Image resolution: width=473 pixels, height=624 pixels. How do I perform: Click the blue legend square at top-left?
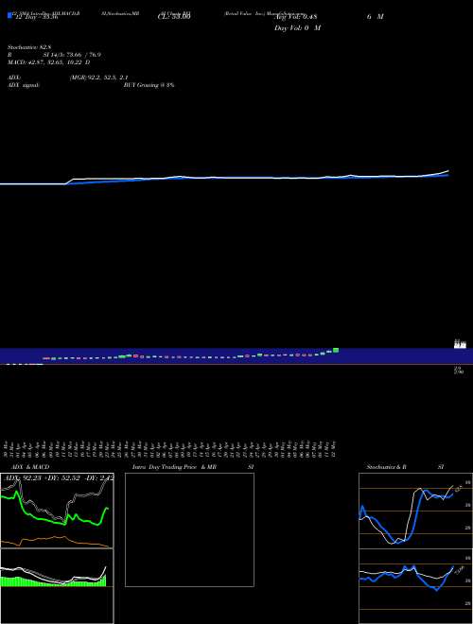[9, 15]
